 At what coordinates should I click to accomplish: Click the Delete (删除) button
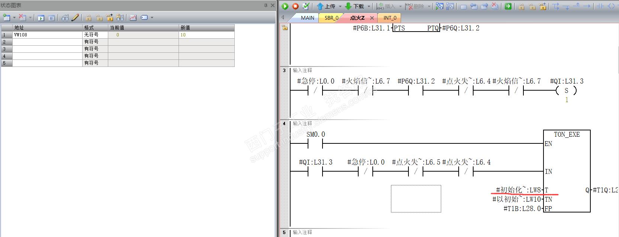point(414,6)
